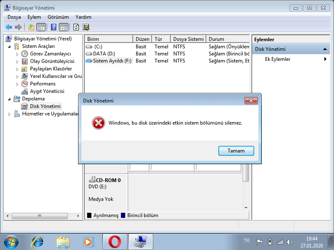Open the Yardım menu
334x250 pixels.
pos(83,17)
